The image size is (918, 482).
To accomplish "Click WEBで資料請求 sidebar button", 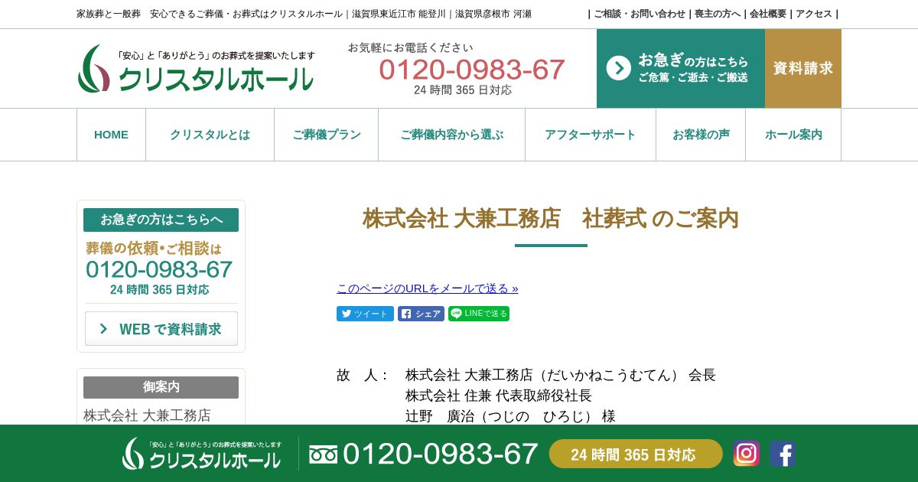I will coord(161,329).
